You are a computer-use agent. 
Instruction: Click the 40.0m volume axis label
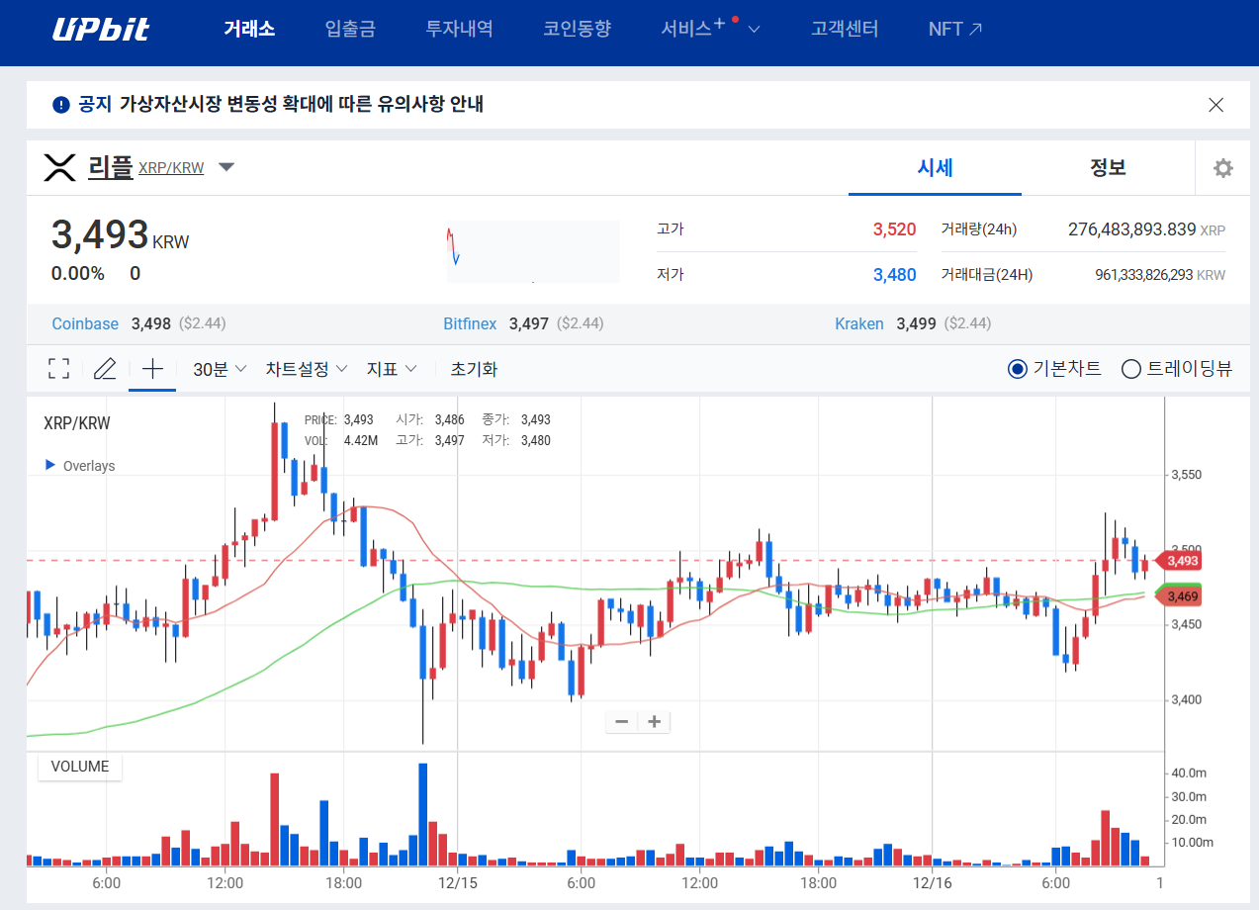[1190, 773]
